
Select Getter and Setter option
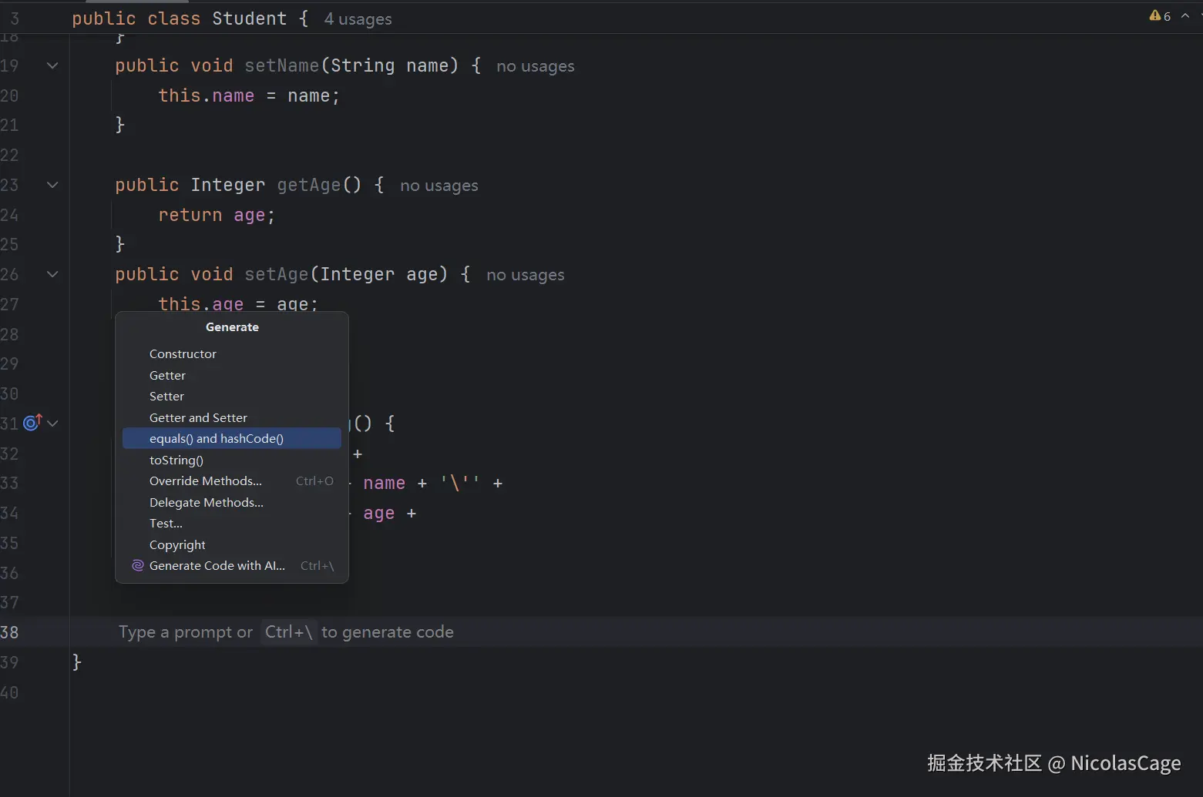(x=231, y=417)
